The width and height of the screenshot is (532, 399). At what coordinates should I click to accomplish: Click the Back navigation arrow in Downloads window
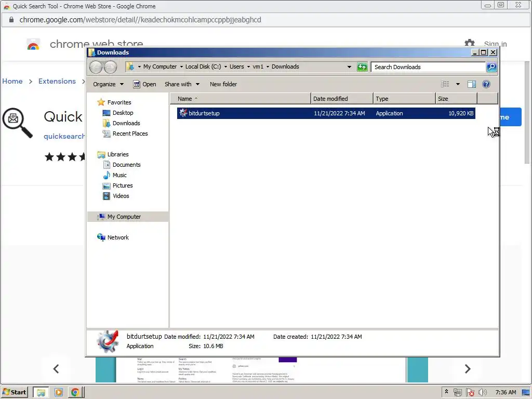[96, 67]
